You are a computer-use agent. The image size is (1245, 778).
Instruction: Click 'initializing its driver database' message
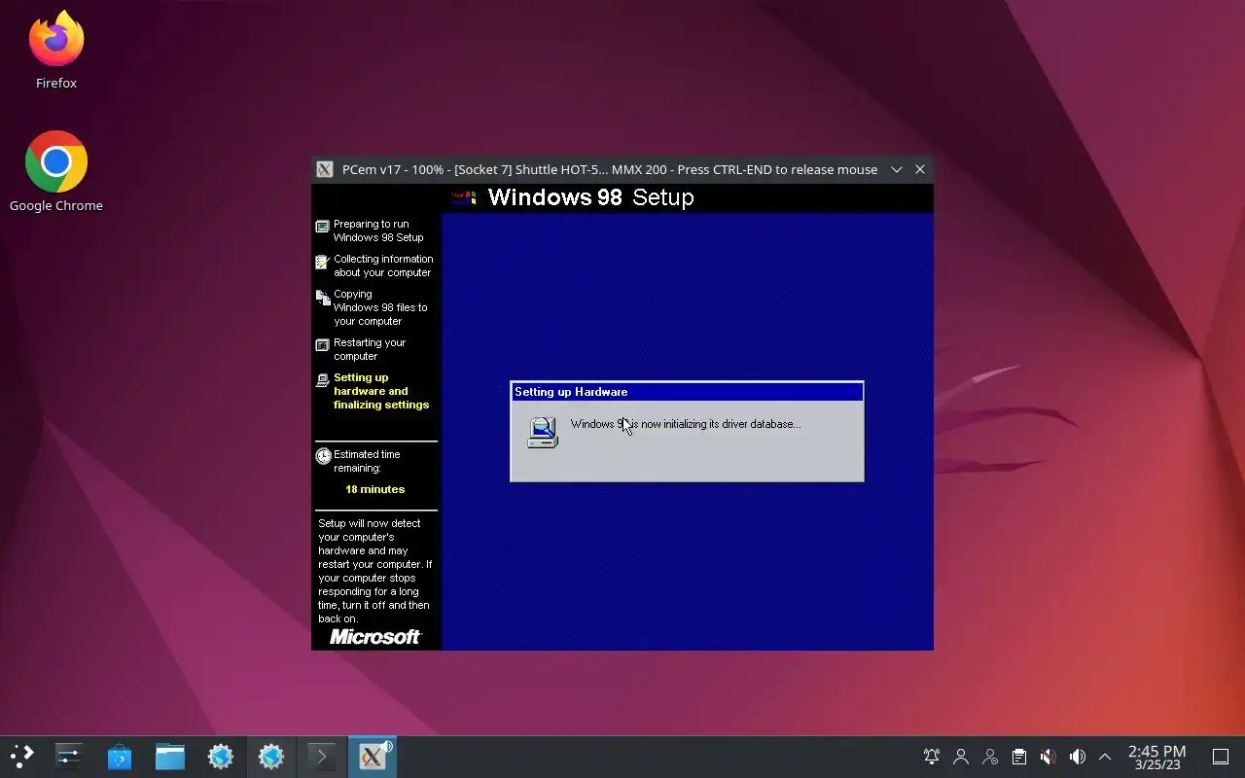click(686, 424)
